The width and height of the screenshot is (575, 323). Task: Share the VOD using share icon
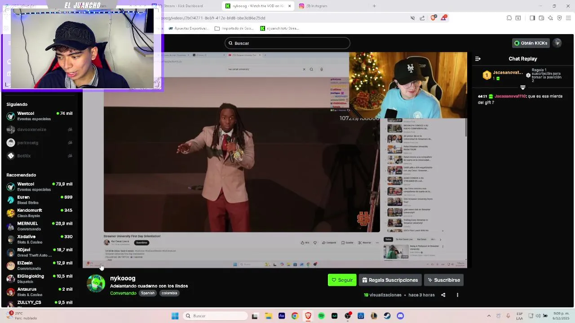tap(443, 295)
